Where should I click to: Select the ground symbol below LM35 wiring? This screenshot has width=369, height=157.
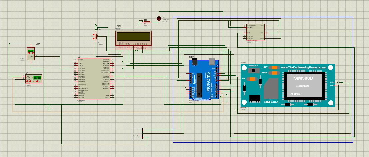click(49, 108)
